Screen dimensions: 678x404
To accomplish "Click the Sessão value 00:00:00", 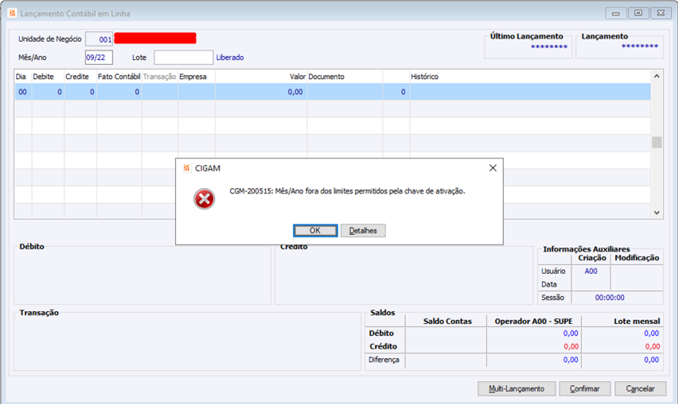I will tap(609, 297).
